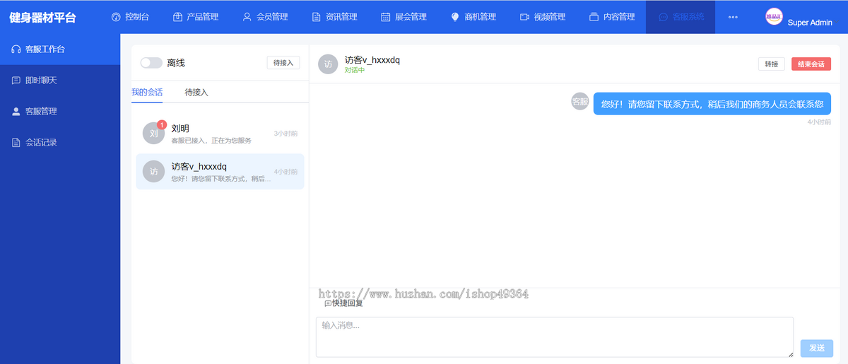Screen dimensions: 848x364
Task: Click the 会话记录 document icon
Action: tap(16, 143)
